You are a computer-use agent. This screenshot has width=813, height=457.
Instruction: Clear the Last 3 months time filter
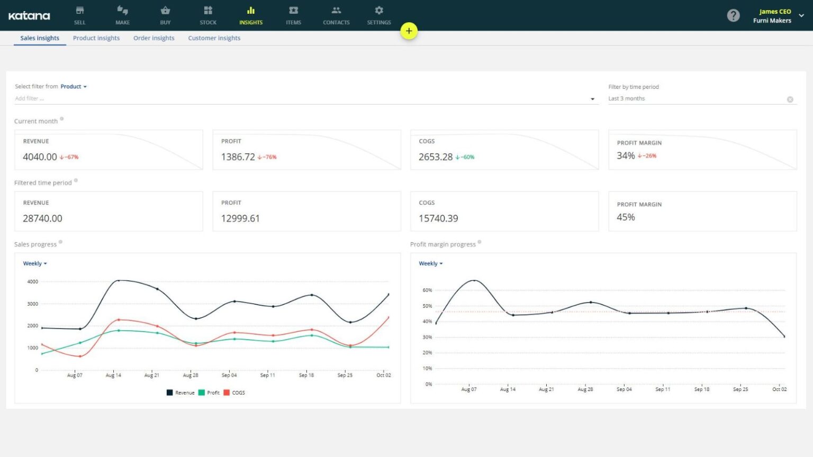[790, 99]
